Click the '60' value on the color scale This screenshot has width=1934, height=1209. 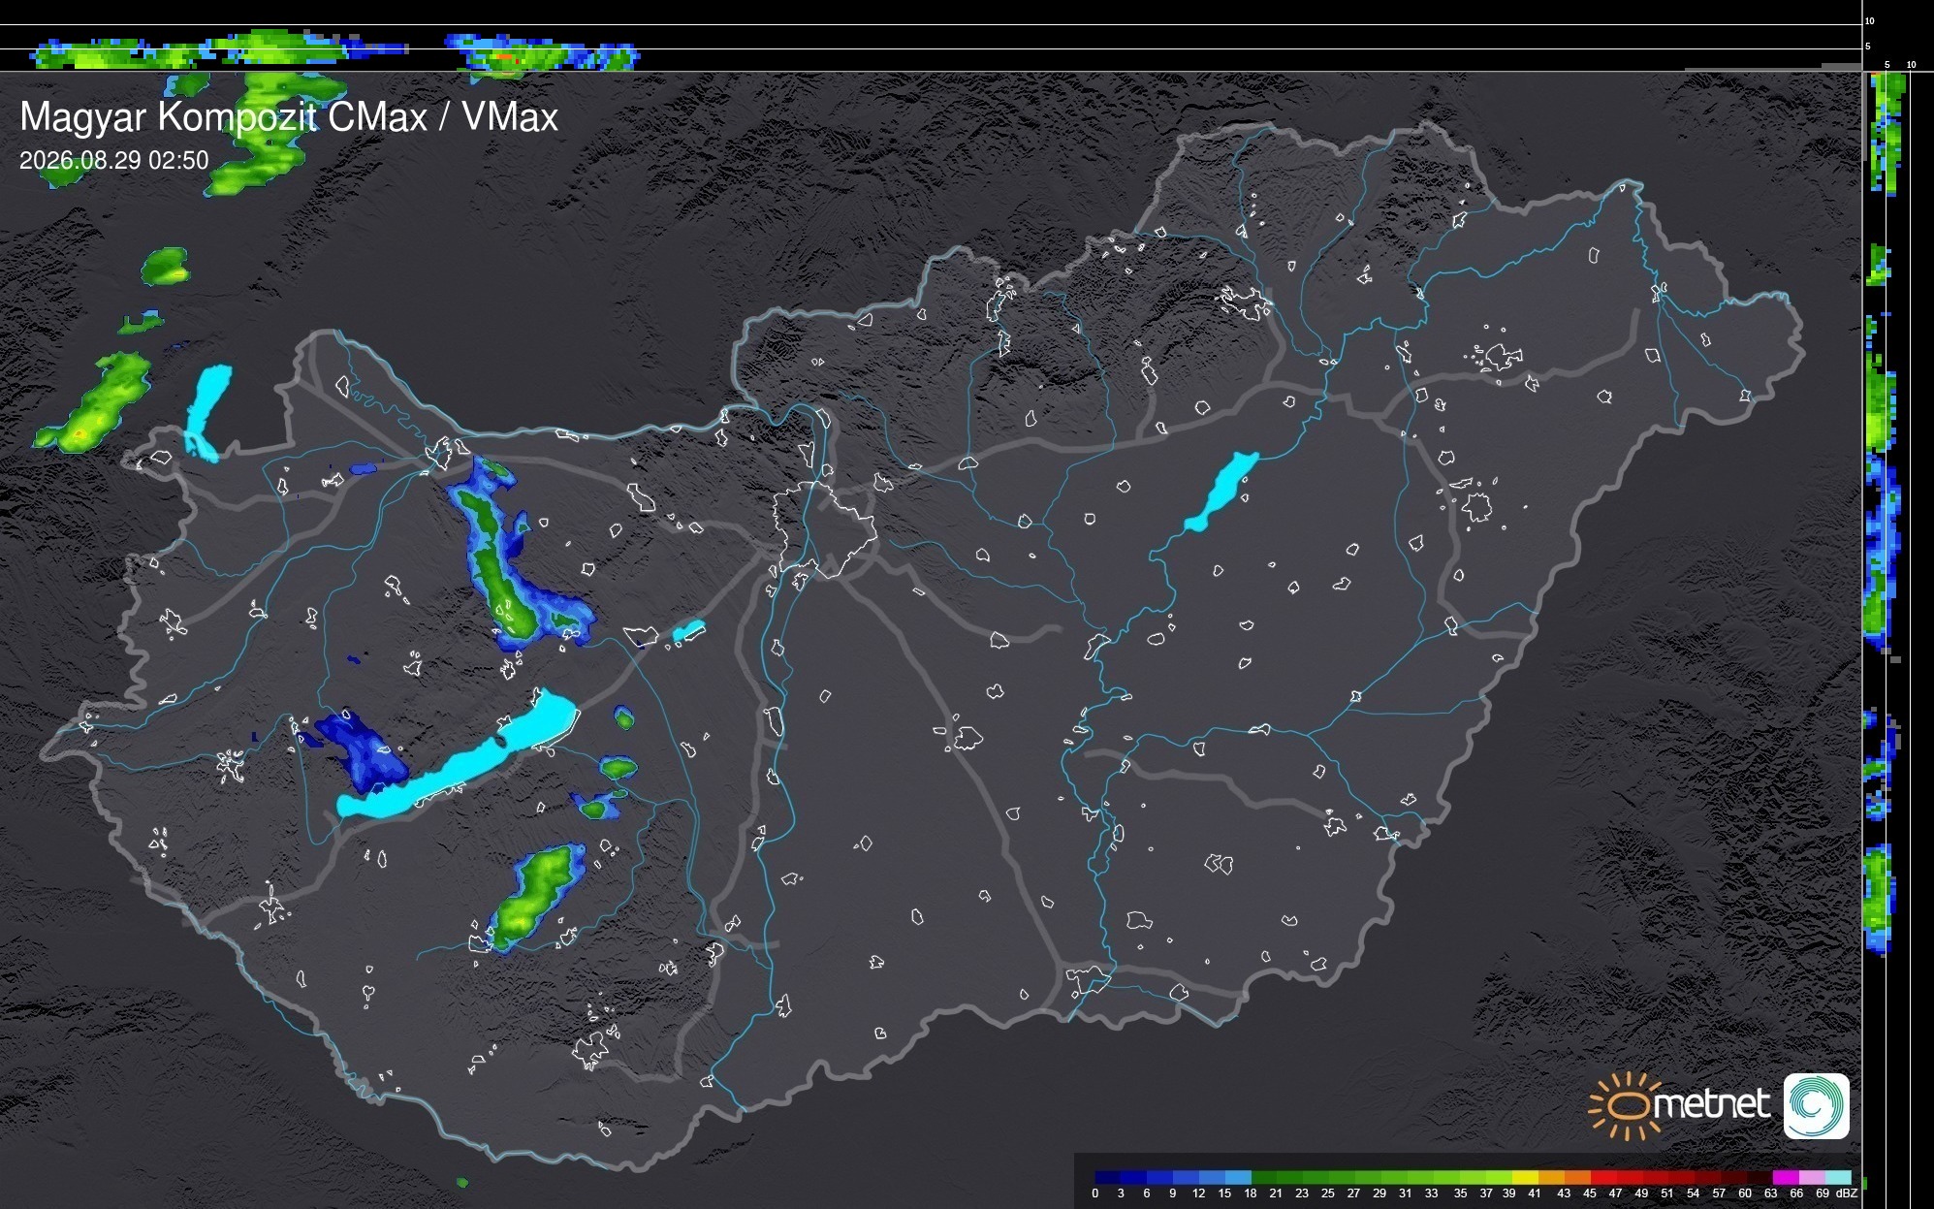click(1745, 1193)
